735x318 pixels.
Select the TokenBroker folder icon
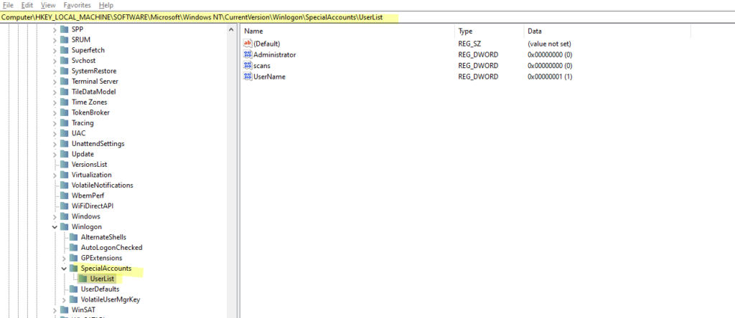(x=64, y=112)
